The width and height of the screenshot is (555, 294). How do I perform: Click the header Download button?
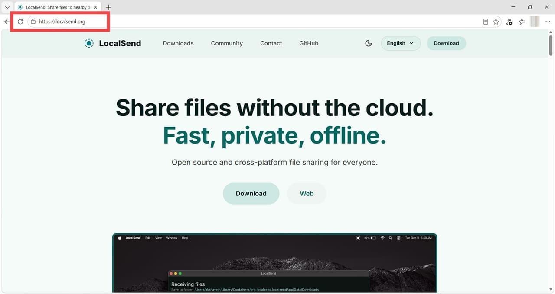pos(446,43)
